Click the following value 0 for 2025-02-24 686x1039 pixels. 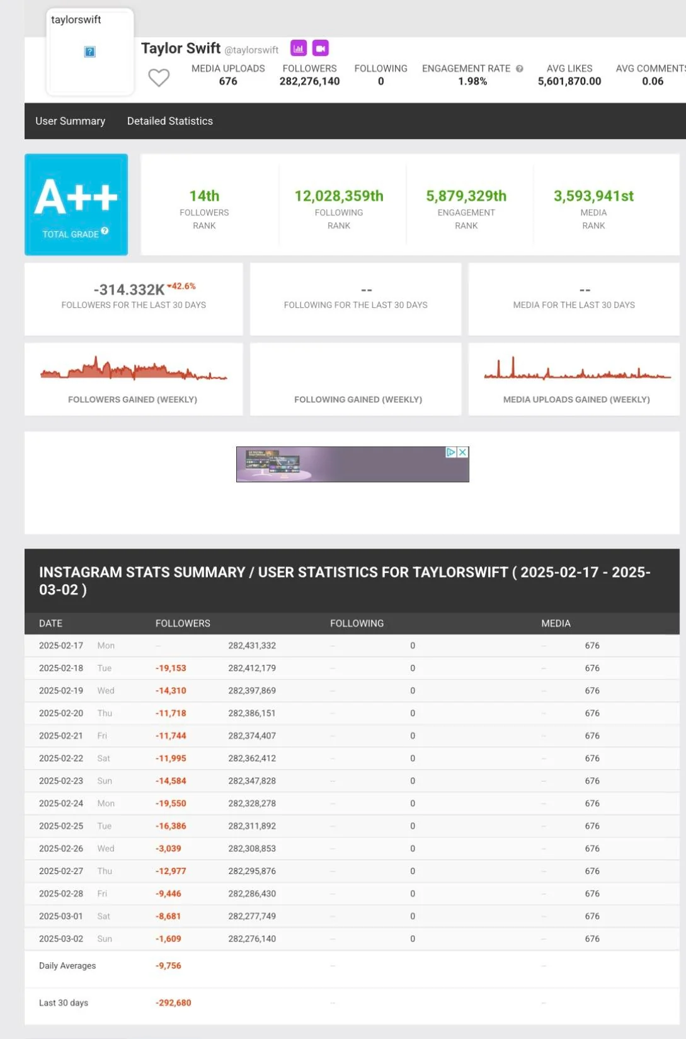413,803
